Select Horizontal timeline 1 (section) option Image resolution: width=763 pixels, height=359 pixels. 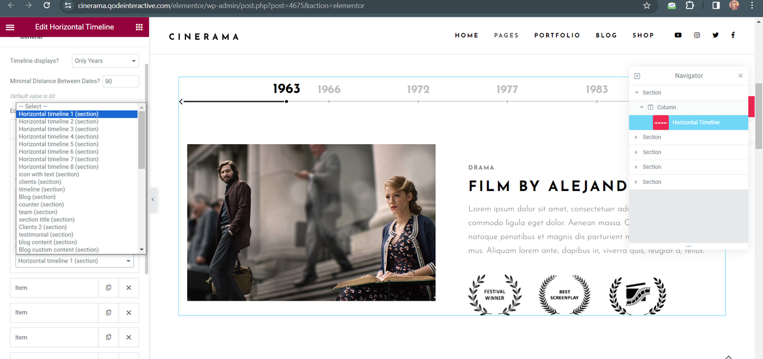pyautogui.click(x=77, y=114)
